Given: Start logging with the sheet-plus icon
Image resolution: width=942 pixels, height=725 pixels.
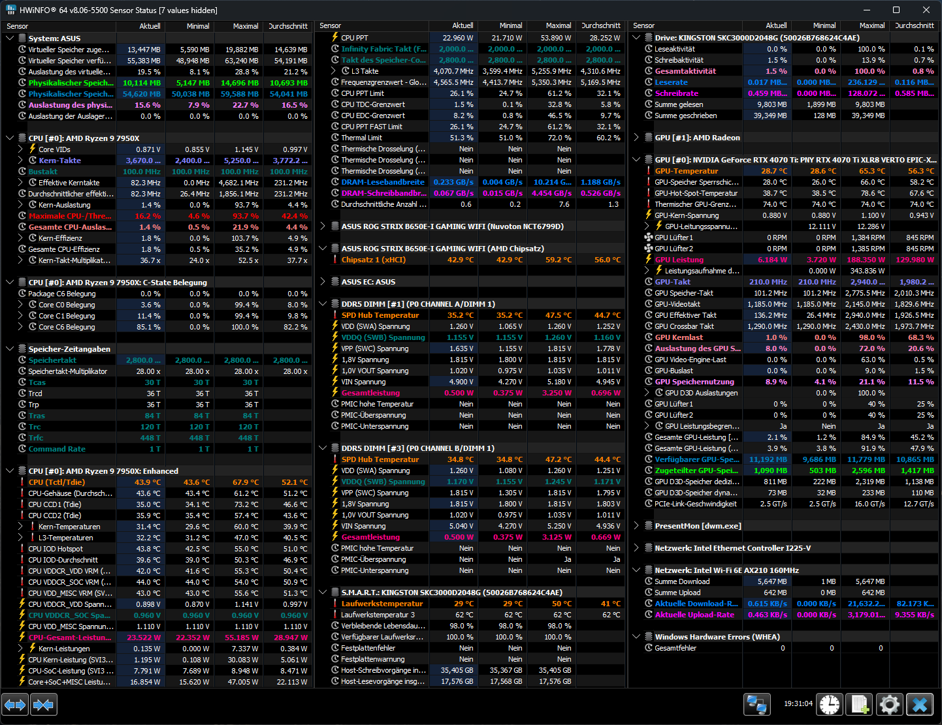Looking at the screenshot, I should click(x=859, y=705).
